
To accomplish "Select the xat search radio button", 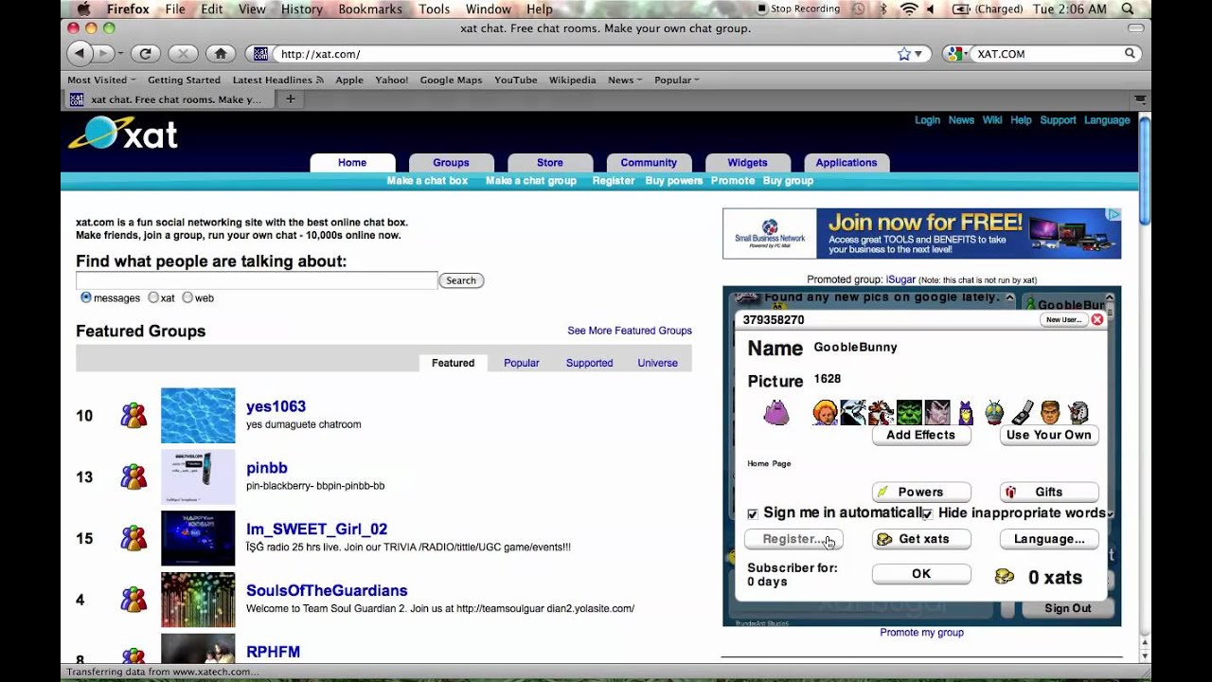I will tap(153, 297).
